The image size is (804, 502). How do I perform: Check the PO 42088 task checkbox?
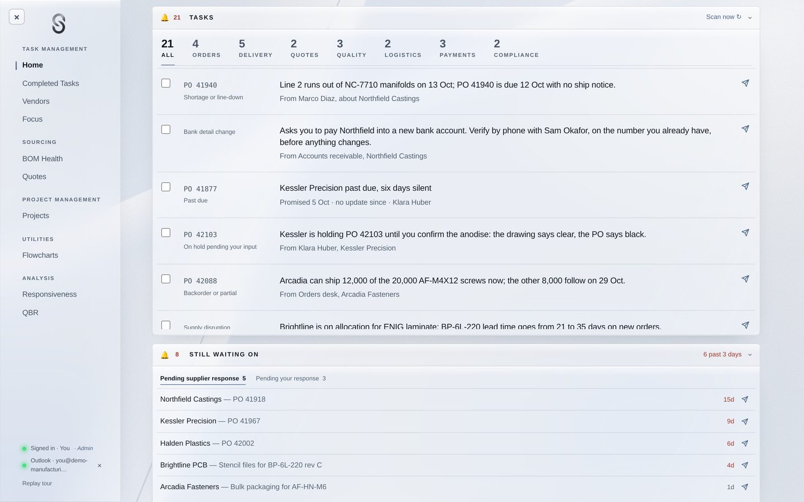[x=166, y=279]
